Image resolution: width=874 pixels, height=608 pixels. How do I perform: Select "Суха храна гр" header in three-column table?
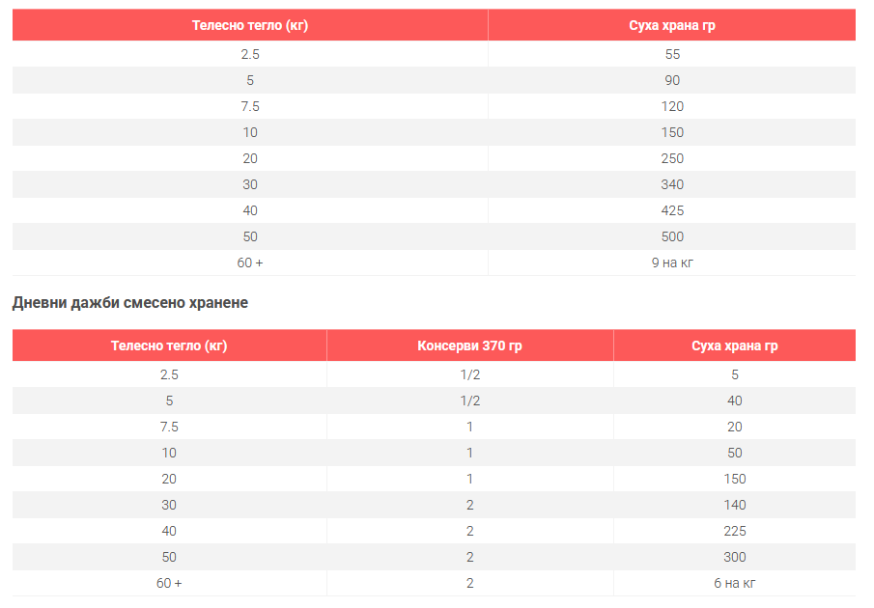735,345
